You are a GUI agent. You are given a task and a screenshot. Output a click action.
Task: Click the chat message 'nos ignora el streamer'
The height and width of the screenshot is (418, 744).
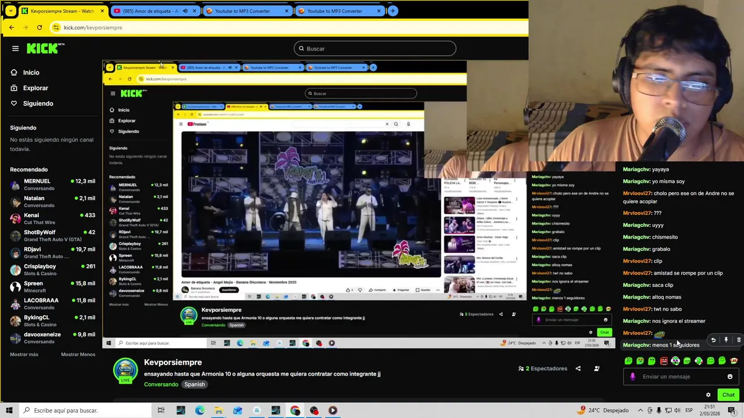664,321
